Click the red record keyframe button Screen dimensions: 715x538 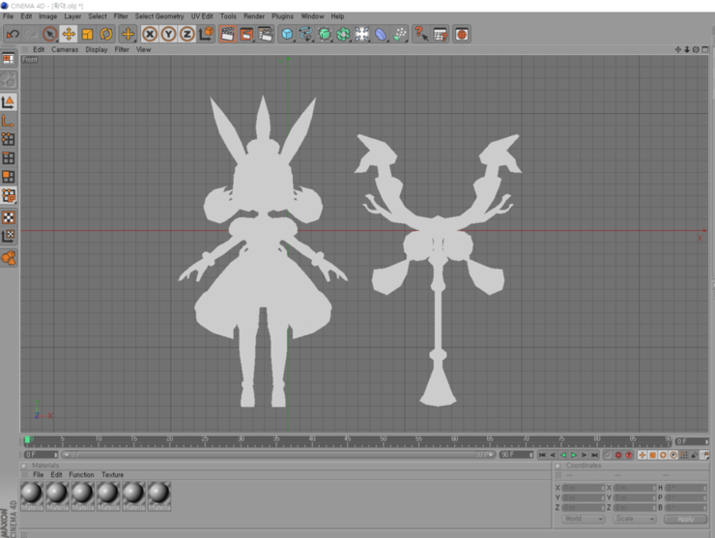point(618,455)
